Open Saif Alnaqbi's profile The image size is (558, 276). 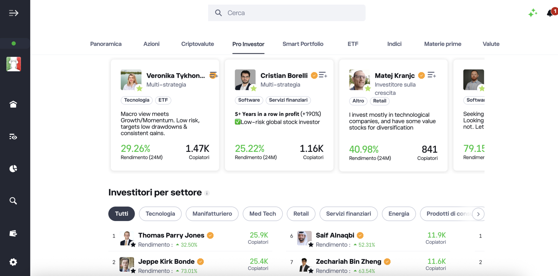[x=335, y=235]
